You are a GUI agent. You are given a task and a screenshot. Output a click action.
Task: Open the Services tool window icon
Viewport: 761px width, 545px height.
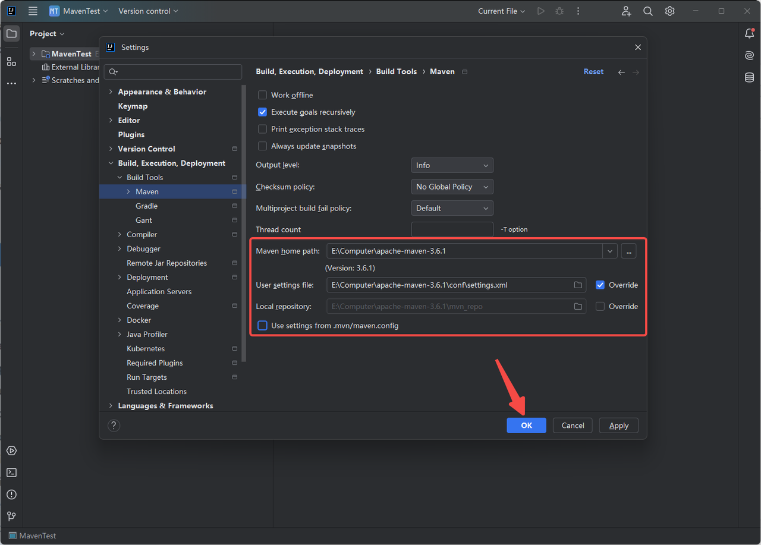11,451
